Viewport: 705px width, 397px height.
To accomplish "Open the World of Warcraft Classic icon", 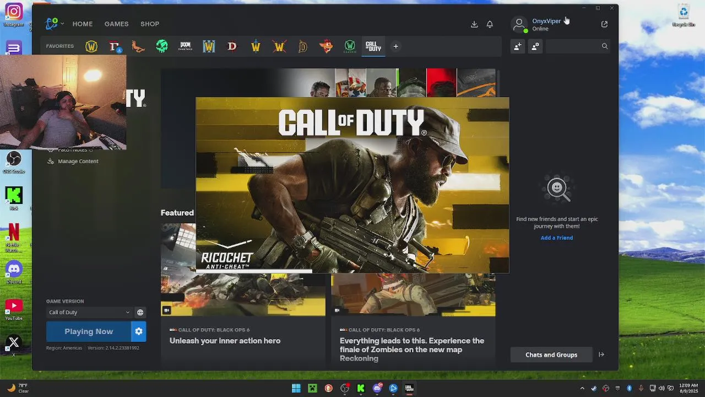I will click(350, 46).
